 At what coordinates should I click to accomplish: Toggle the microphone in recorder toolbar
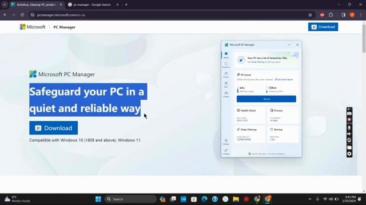(349, 128)
